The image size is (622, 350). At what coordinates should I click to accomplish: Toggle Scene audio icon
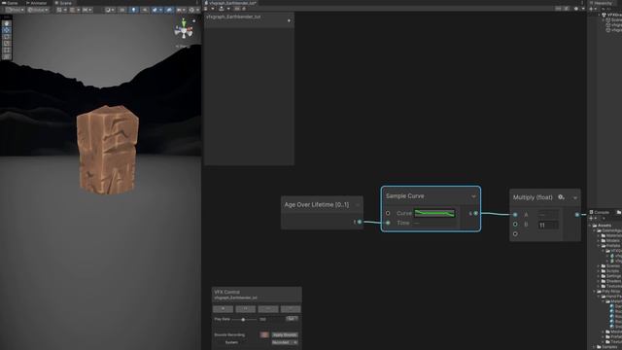click(145, 10)
